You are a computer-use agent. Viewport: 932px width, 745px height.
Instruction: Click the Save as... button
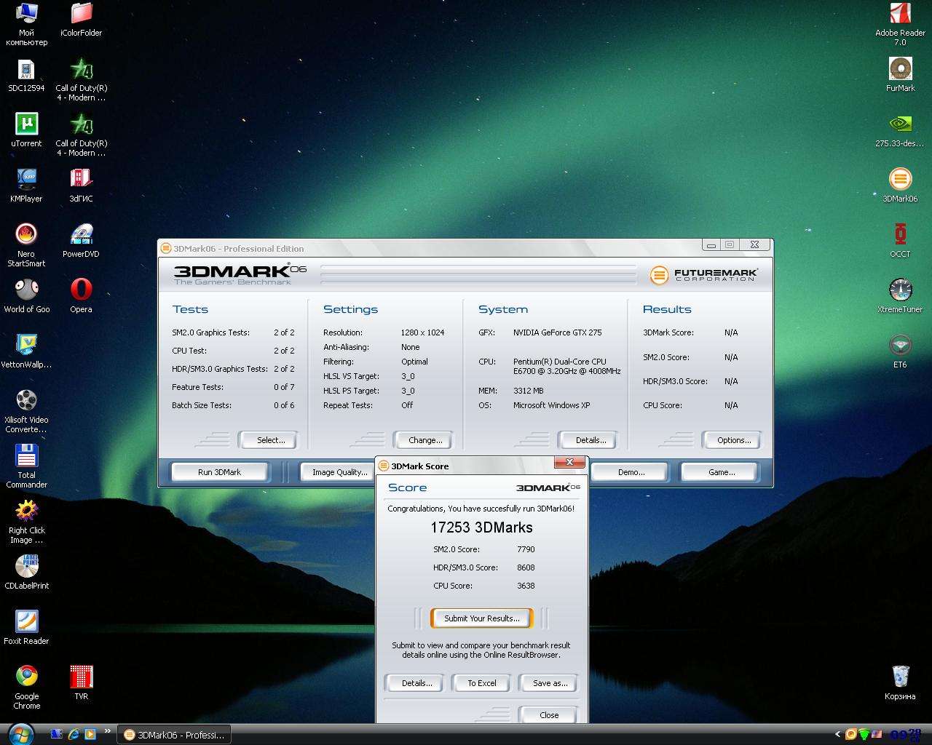point(550,683)
